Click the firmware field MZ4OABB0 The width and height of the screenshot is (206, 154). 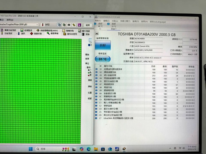(148, 38)
